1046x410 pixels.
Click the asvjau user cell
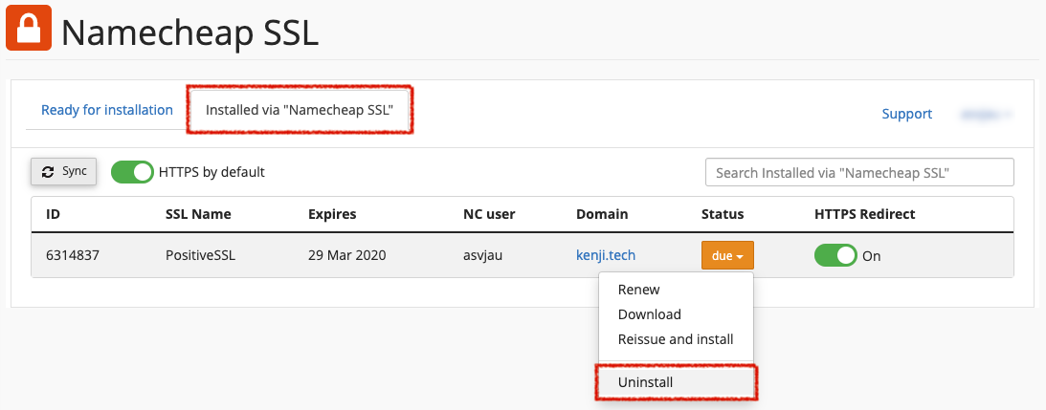[484, 255]
